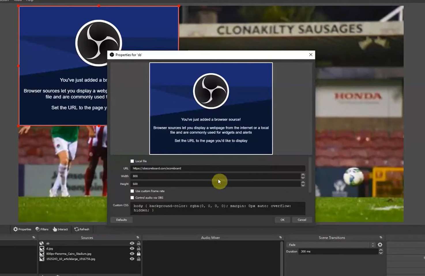425x276 pixels.
Task: Undock the Audio Mixer panel
Action: tap(281, 237)
